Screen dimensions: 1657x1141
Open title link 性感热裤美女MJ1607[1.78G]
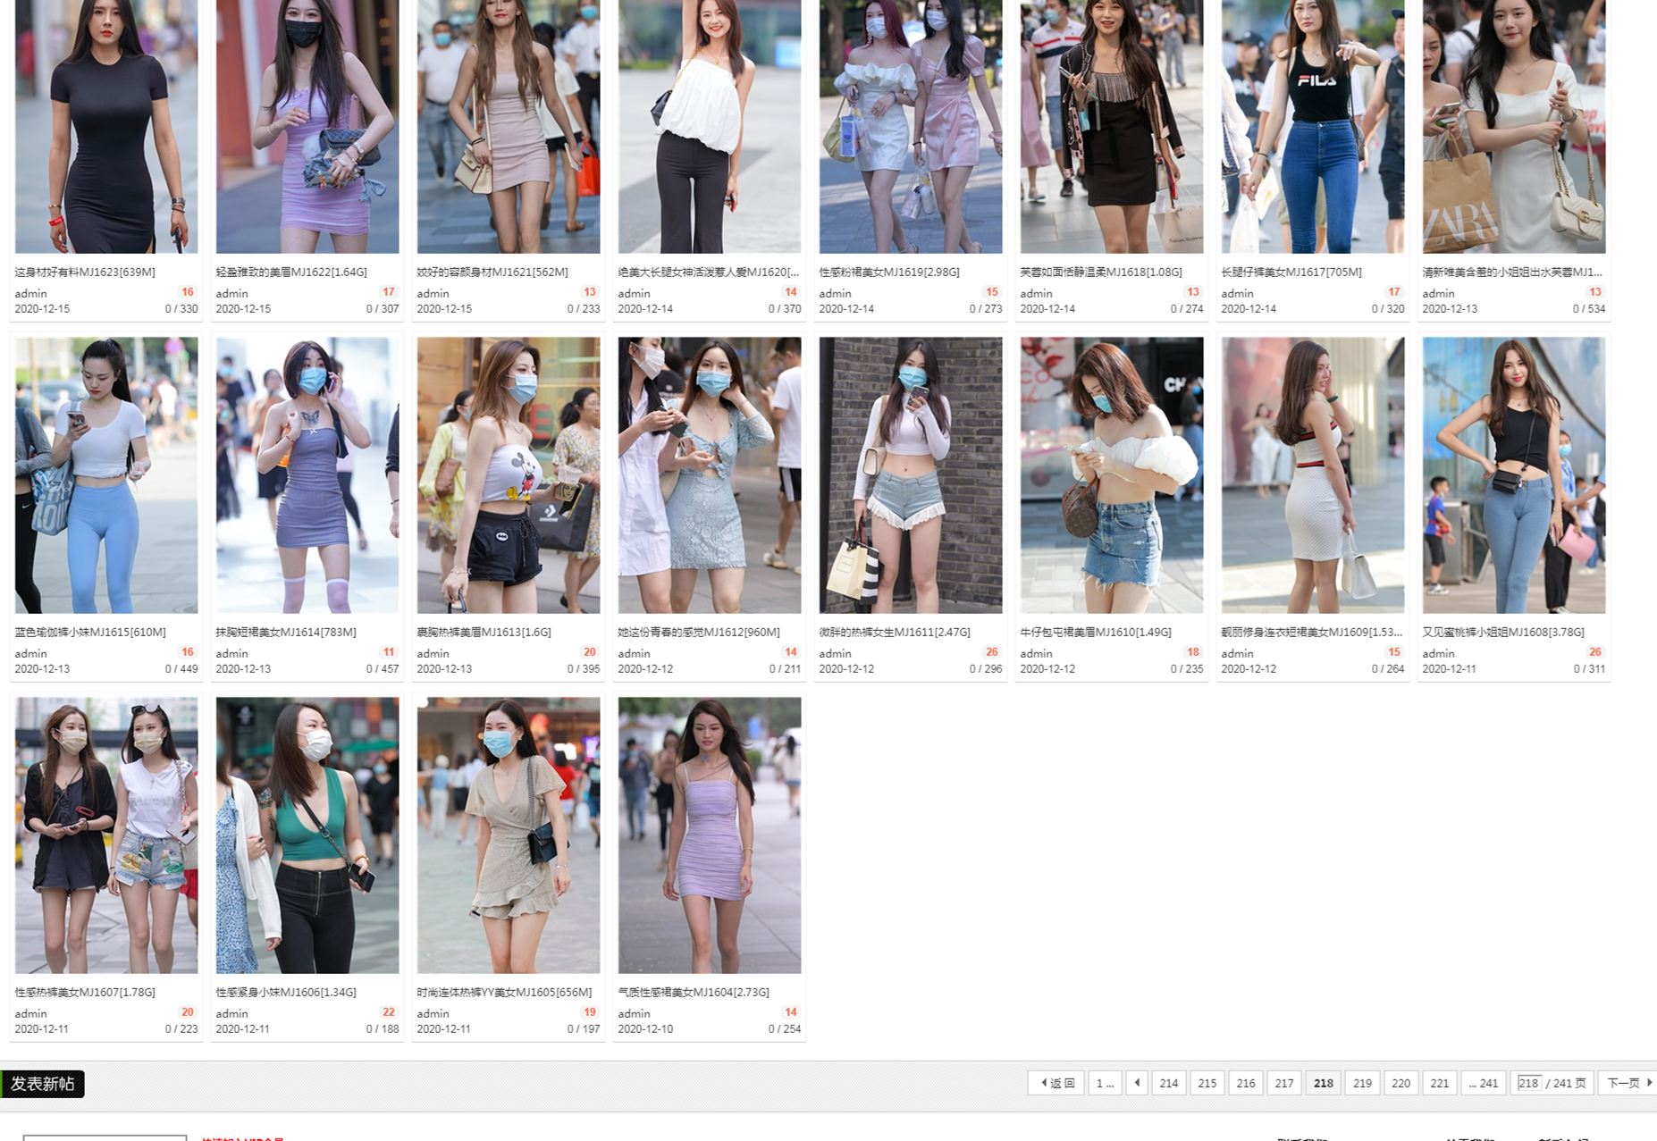pos(85,992)
